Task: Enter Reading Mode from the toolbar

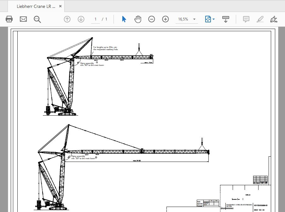Action: pyautogui.click(x=225, y=19)
